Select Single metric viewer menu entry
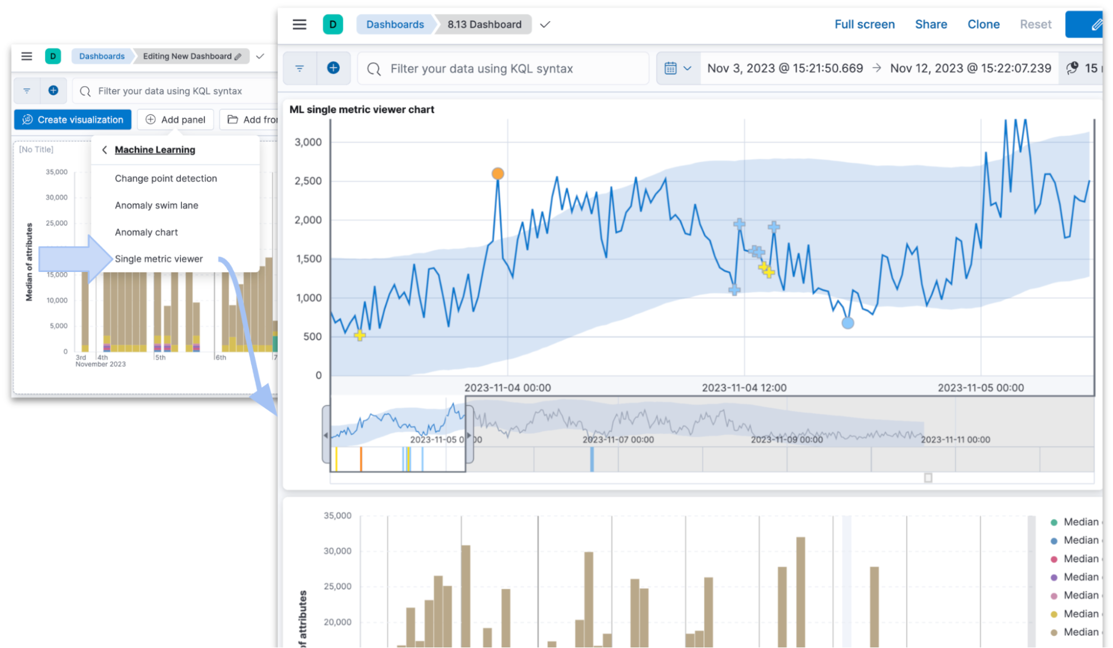Viewport: 1113px width, 648px height. [x=159, y=259]
